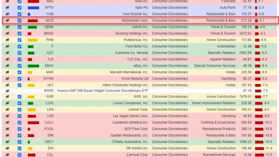Click the yellow bar for PHM

tap(32, 40)
